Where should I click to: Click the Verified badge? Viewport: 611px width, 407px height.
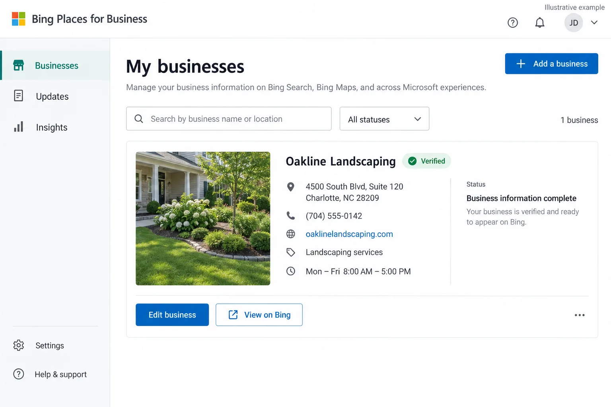click(426, 161)
